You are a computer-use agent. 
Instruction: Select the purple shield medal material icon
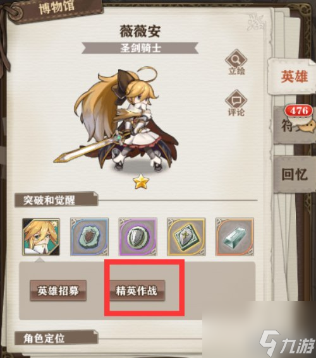point(138,237)
